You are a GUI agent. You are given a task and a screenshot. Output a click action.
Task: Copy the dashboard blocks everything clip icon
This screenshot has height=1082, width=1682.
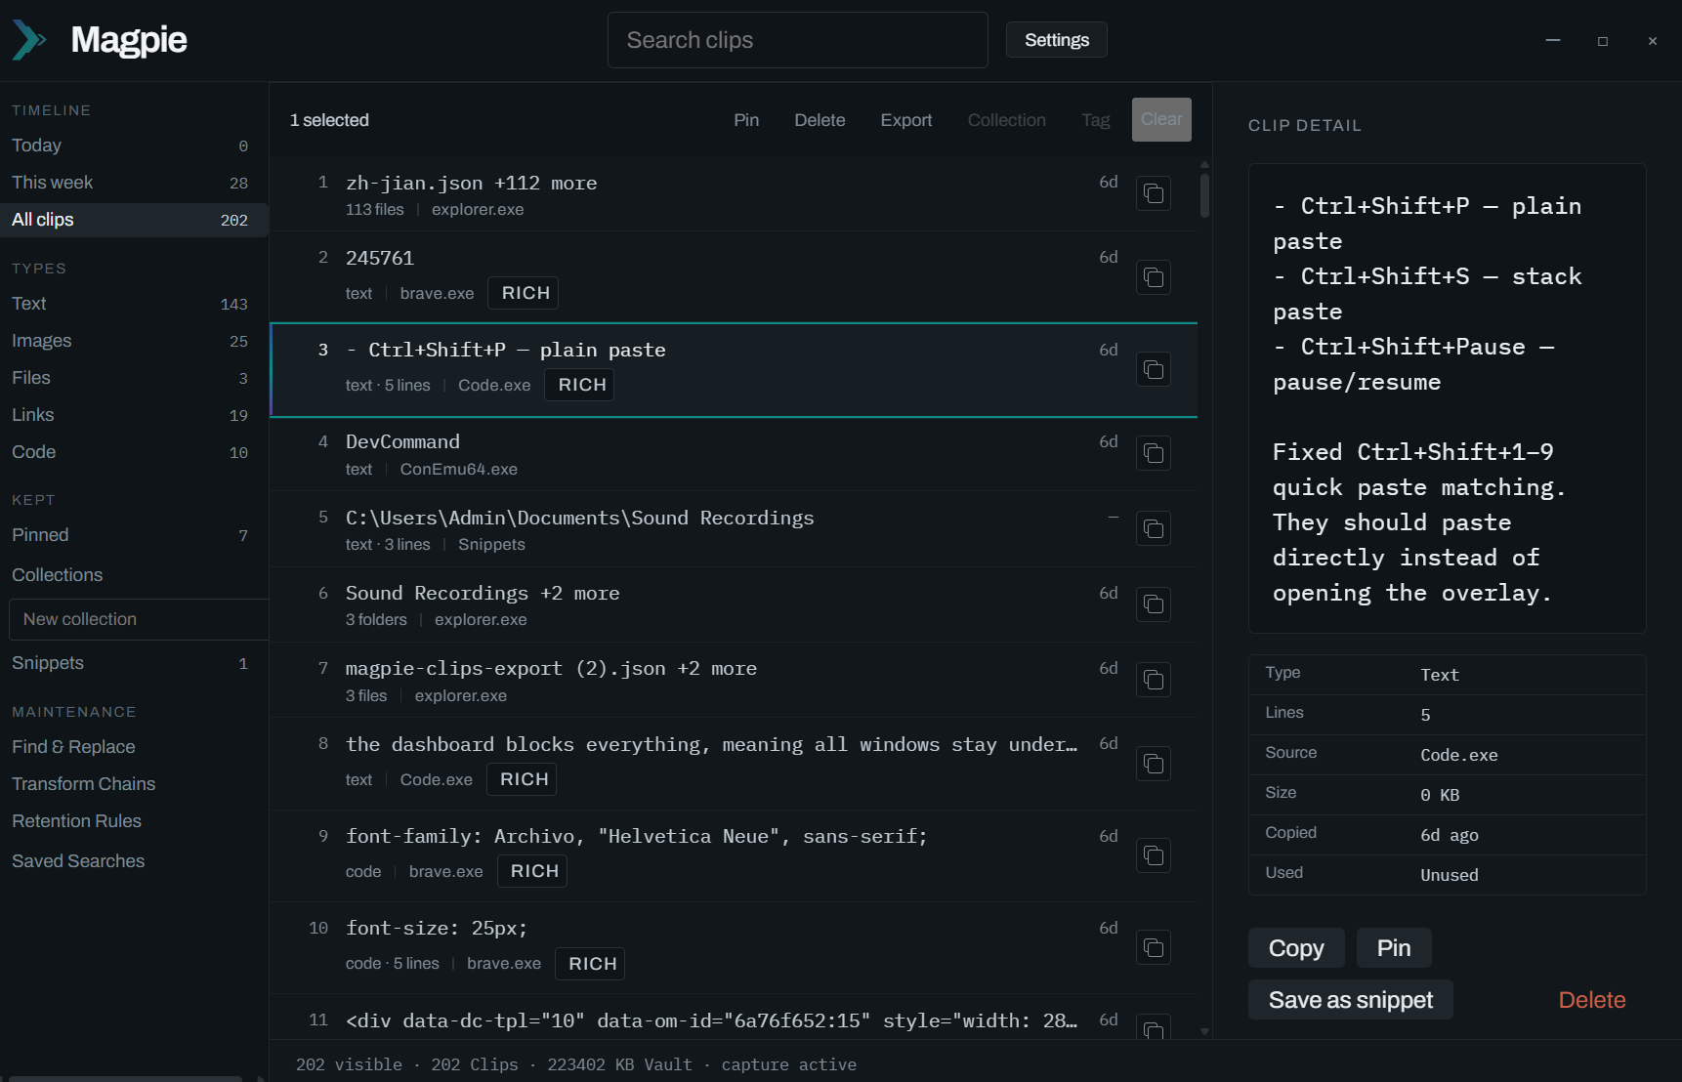pos(1154,764)
